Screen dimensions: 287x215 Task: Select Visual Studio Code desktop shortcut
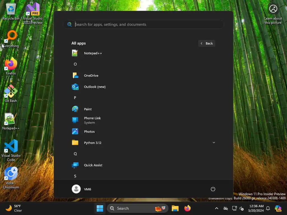(11, 150)
